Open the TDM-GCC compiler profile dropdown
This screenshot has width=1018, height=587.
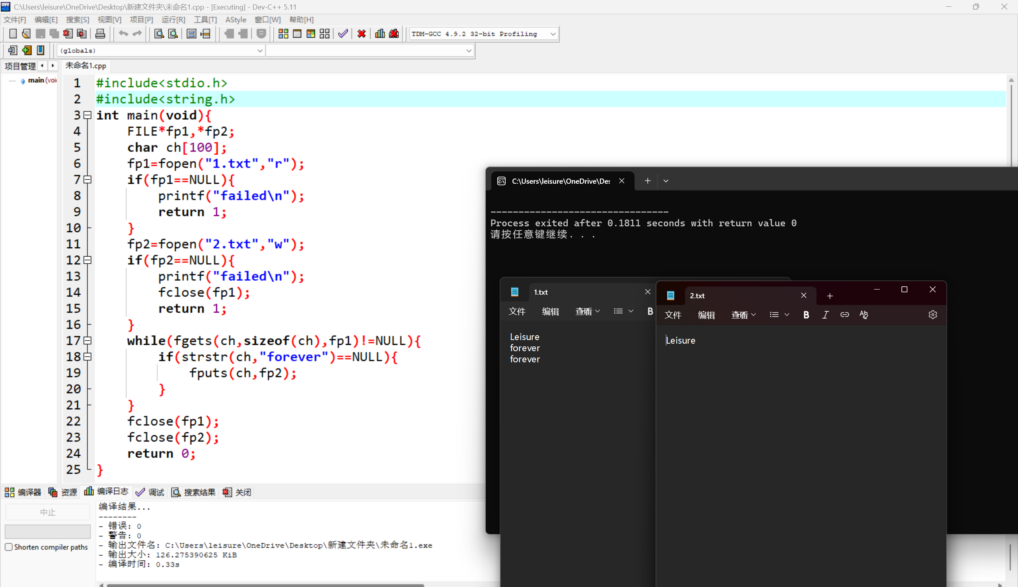[553, 34]
